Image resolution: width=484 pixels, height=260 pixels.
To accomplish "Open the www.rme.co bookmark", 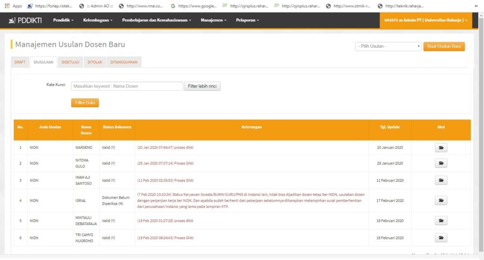I will coord(141,6).
